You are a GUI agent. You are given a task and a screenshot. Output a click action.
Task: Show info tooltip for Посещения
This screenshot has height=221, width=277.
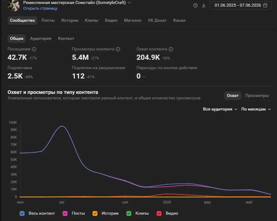[x=34, y=49]
